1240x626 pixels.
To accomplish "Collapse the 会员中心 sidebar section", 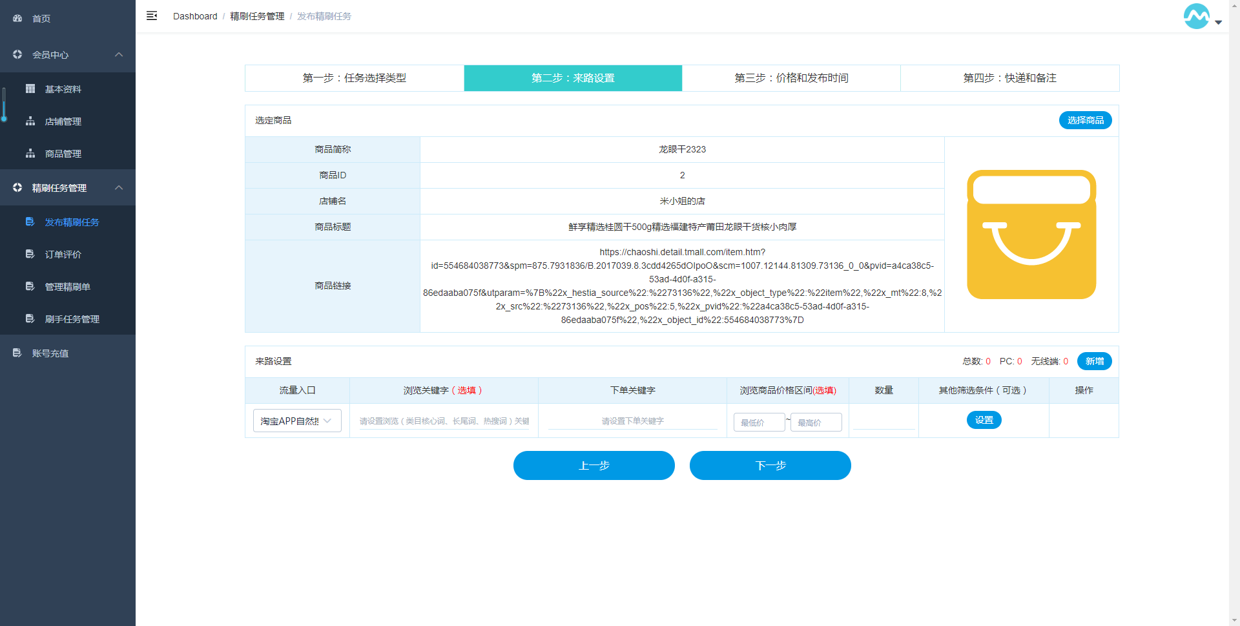I will coord(119,55).
